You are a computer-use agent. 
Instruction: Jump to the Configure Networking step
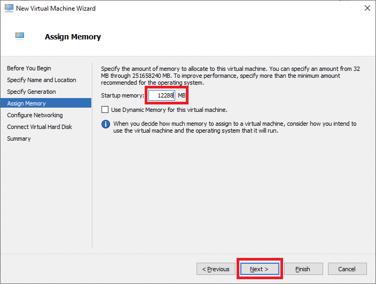click(x=35, y=115)
